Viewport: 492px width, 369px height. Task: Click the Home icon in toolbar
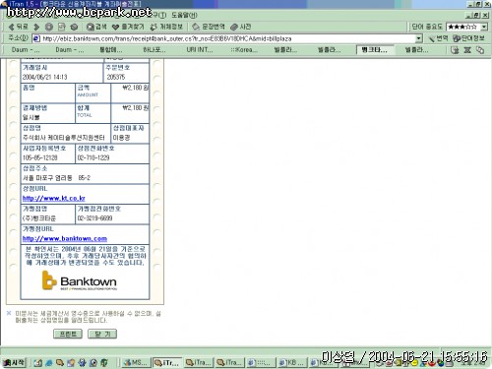click(x=74, y=27)
